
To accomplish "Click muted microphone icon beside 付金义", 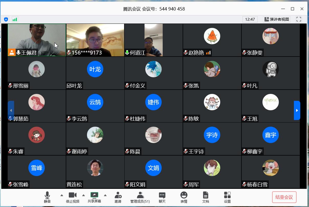I will pyautogui.click(x=127, y=86).
